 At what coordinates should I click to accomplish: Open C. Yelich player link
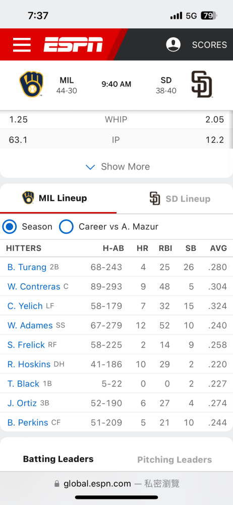(25, 306)
